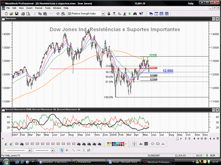Launch Internet Explorer from quick launch
The height and width of the screenshot is (165, 221).
click(22, 162)
